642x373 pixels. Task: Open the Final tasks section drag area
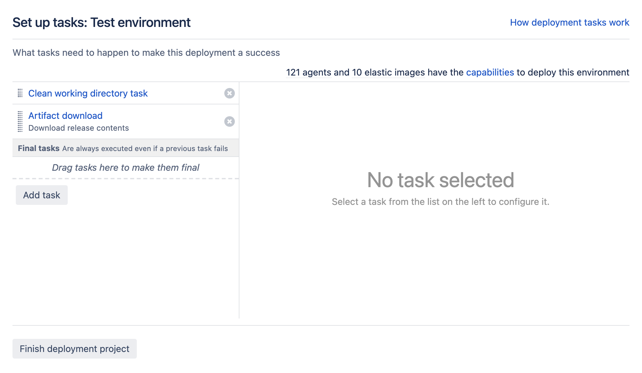[x=126, y=167]
